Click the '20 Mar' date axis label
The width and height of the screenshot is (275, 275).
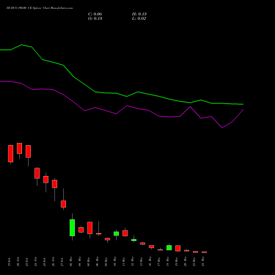pos(185,261)
